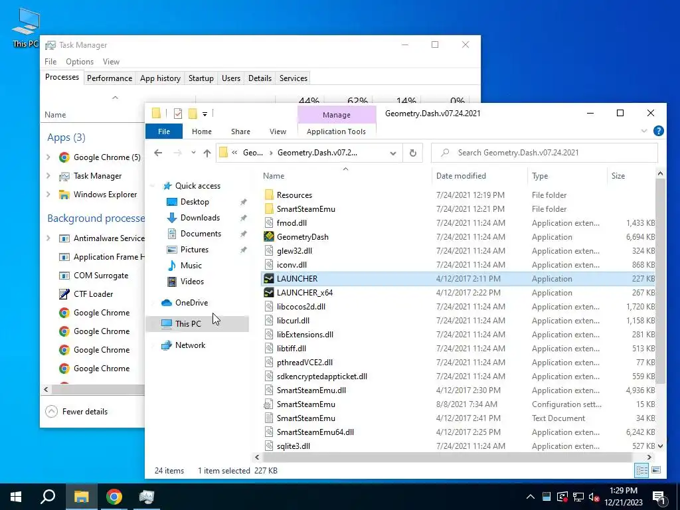
Task: Select CTF Loader process in Task Manager
Action: tap(93, 294)
